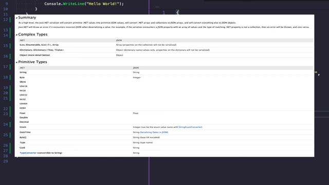Click the Decimal entry in Primitive Types
The height and width of the screenshot is (185, 329).
coord(24,122)
